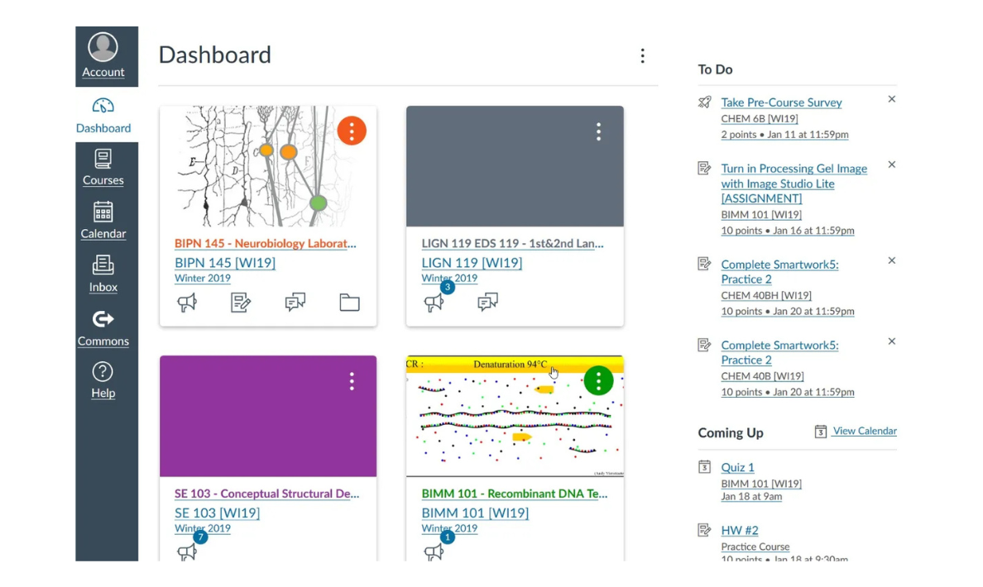983x587 pixels.
Task: Open SE 103 card options menu
Action: 352,380
